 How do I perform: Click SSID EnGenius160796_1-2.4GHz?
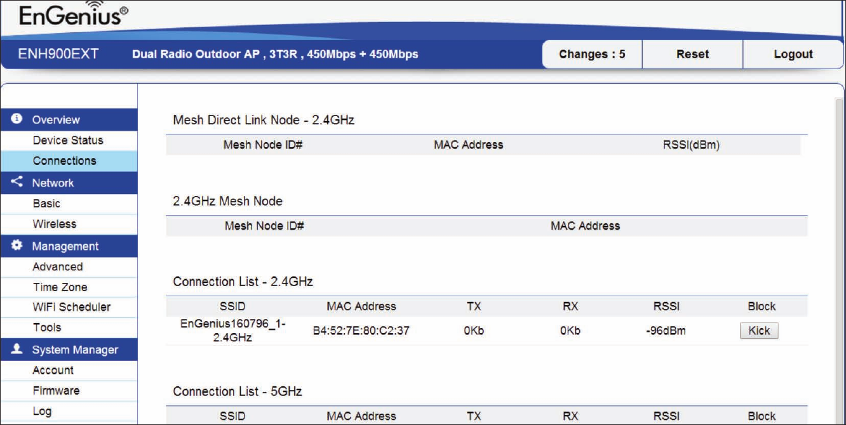click(x=232, y=330)
